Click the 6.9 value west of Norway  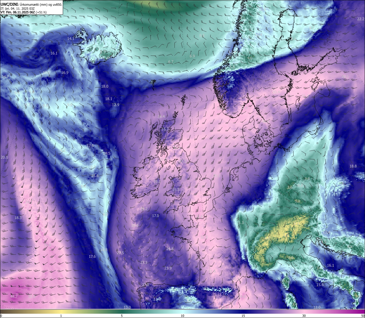point(192,56)
